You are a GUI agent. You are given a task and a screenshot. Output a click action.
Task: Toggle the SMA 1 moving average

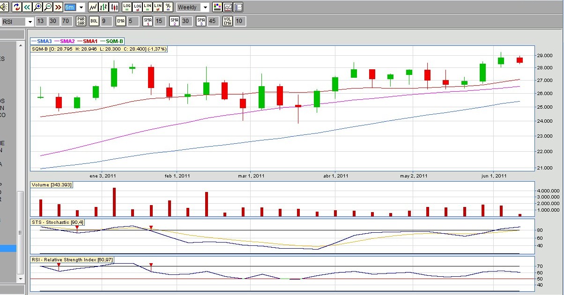[148, 21]
